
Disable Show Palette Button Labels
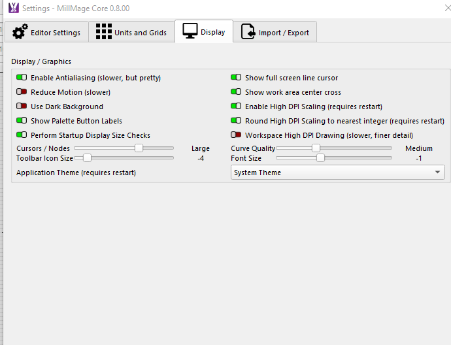tap(22, 121)
